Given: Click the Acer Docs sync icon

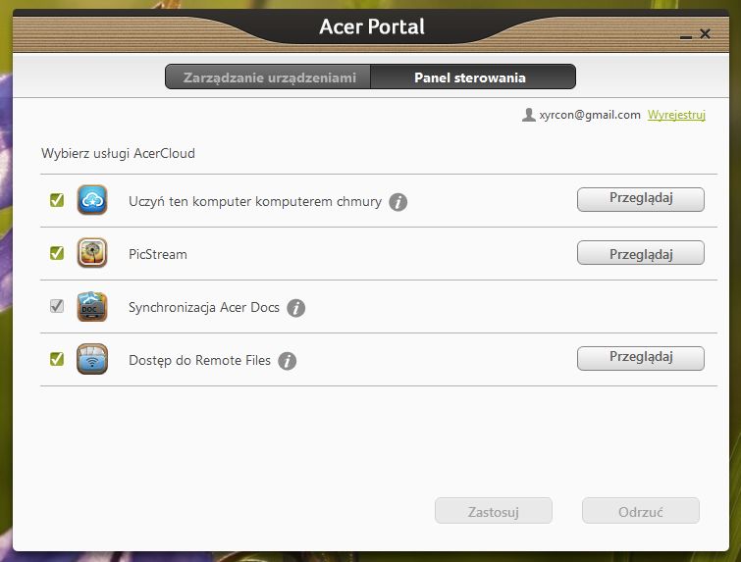Looking at the screenshot, I should coord(92,307).
